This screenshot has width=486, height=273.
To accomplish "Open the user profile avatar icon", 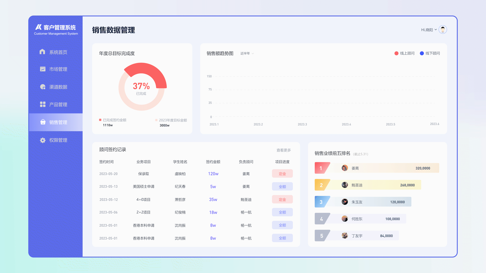I will point(442,30).
